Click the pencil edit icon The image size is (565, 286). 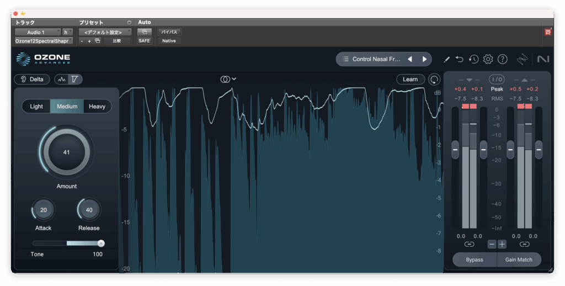[x=446, y=59]
